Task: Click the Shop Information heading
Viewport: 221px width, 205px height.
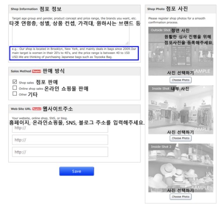Action: pyautogui.click(x=24, y=9)
